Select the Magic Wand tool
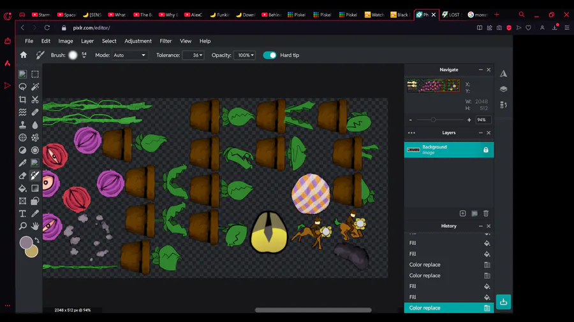The width and height of the screenshot is (574, 322). point(35,87)
